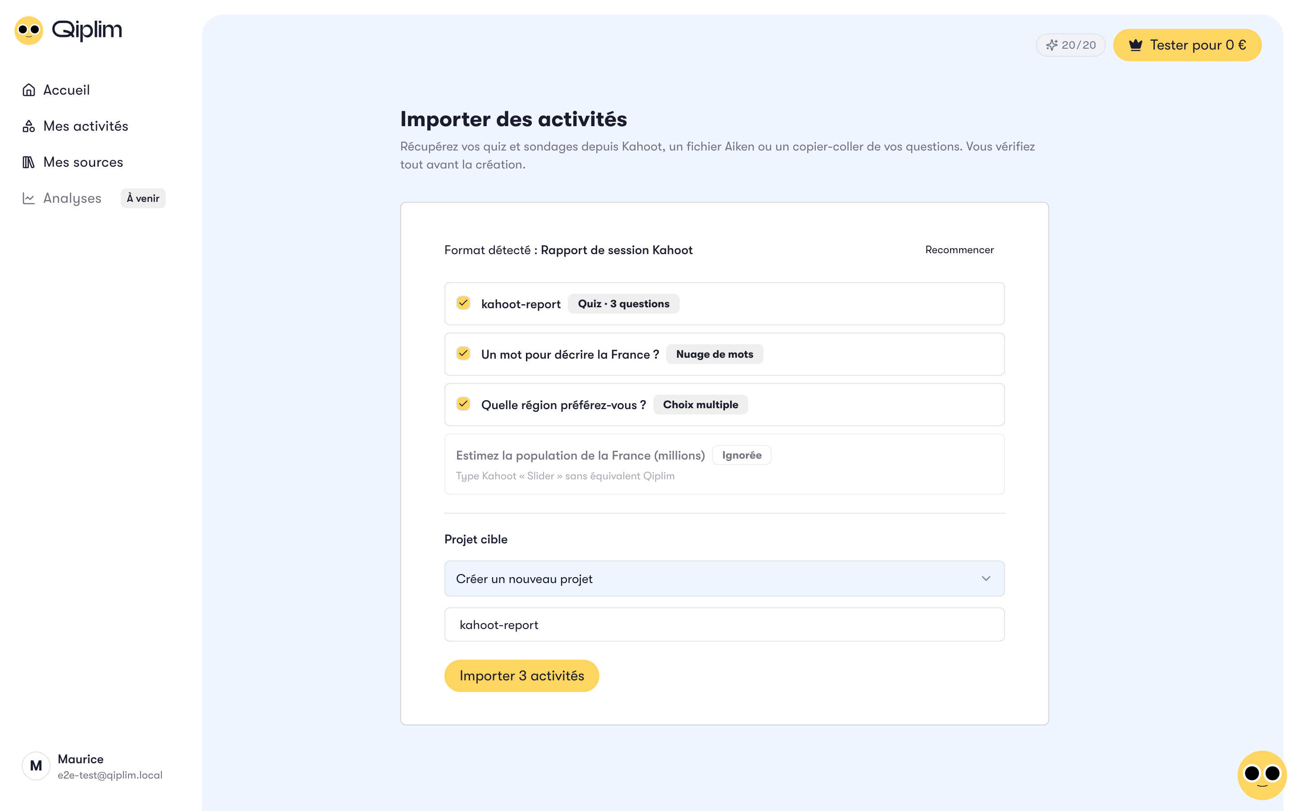Click the Accueil home icon
The height and width of the screenshot is (811, 1298).
pos(28,90)
